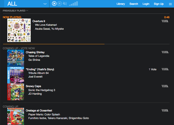The image size is (174, 125).
Task: Vote for "Ending" (Yoshi's Story)
Action: 40,69
